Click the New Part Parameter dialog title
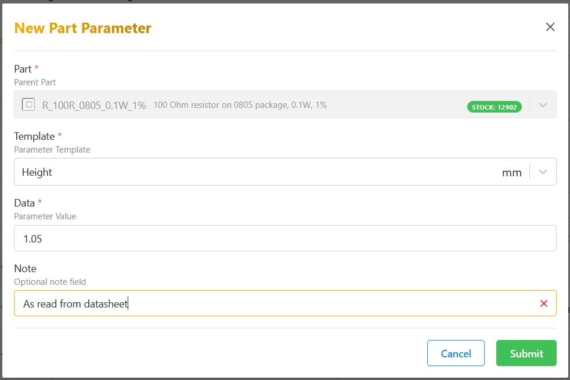The width and height of the screenshot is (570, 380). pos(82,28)
